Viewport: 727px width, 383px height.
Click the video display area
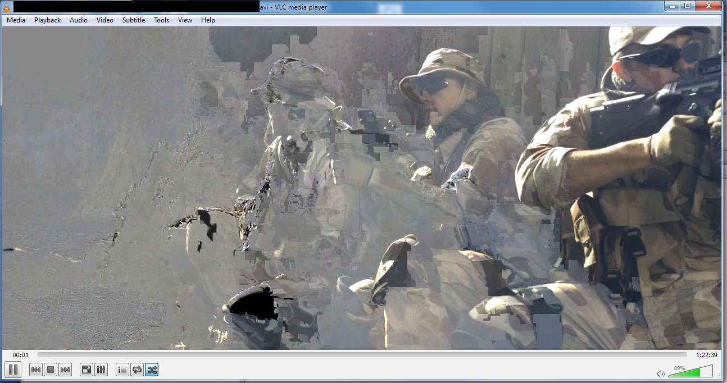click(x=362, y=188)
